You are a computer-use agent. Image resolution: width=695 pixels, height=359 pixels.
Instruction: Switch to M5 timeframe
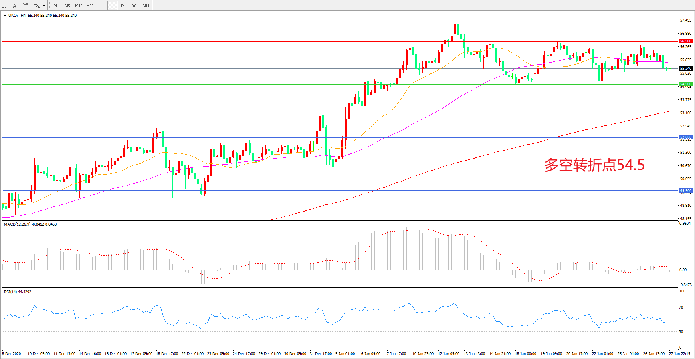pyautogui.click(x=67, y=6)
